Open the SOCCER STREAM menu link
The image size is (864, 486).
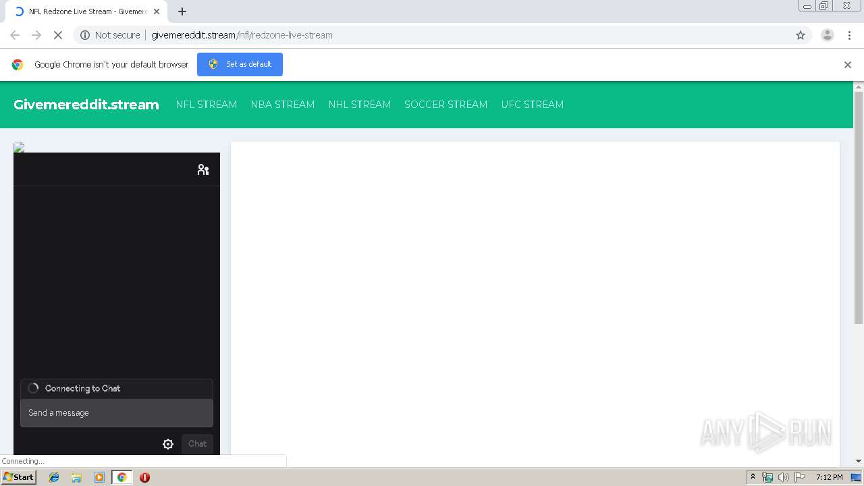(446, 105)
